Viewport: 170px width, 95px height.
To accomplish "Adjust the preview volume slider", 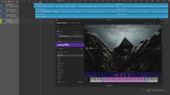I will click(62, 82).
